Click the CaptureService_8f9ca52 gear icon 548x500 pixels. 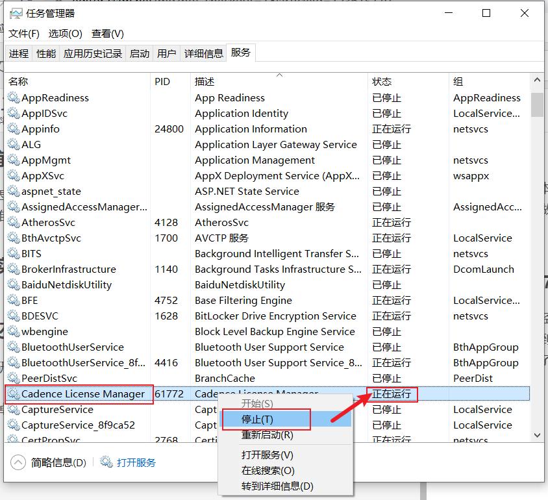(x=14, y=425)
